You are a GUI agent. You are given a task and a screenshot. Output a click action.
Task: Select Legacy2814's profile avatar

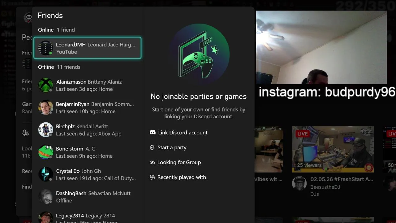pyautogui.click(x=45, y=217)
